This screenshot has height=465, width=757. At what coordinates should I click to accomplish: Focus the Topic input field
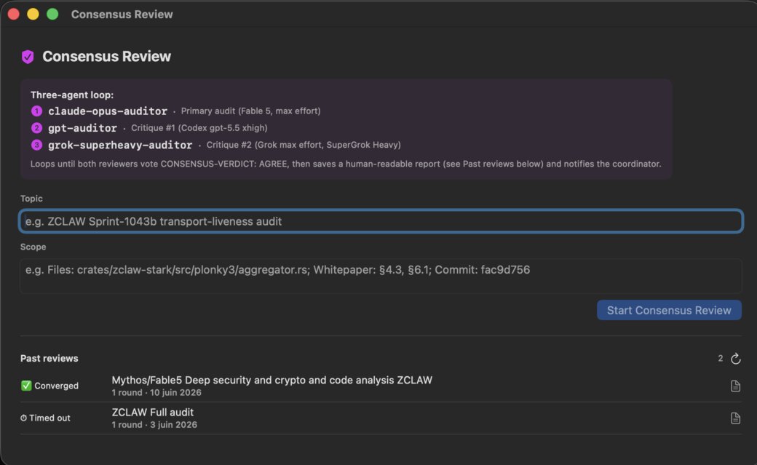click(x=381, y=221)
